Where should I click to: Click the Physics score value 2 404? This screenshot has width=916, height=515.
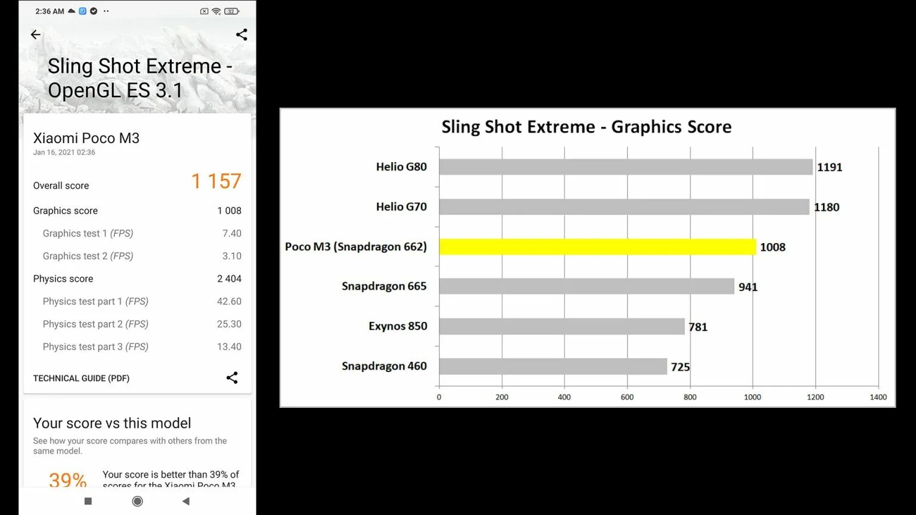click(x=229, y=279)
